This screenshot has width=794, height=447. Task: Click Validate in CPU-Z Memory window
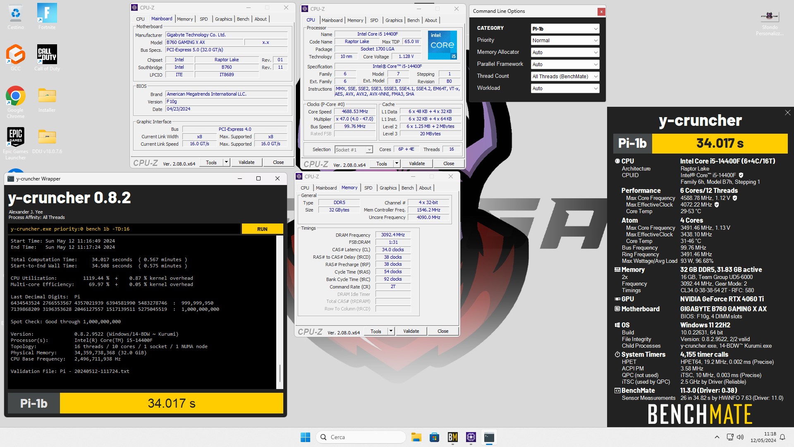pos(411,331)
